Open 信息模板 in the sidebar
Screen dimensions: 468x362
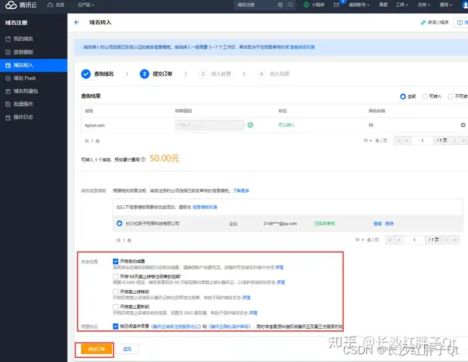(x=23, y=52)
